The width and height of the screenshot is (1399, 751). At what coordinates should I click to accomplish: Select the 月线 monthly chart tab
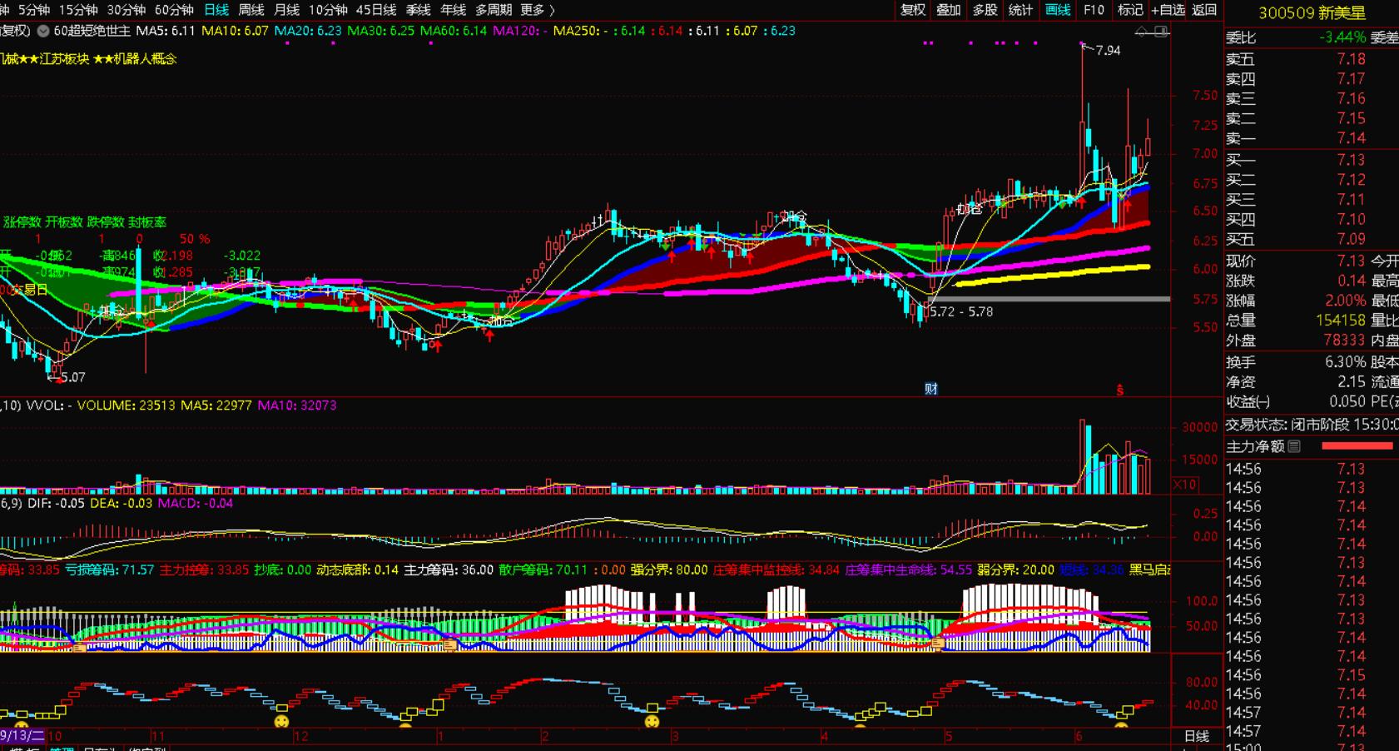(x=287, y=10)
